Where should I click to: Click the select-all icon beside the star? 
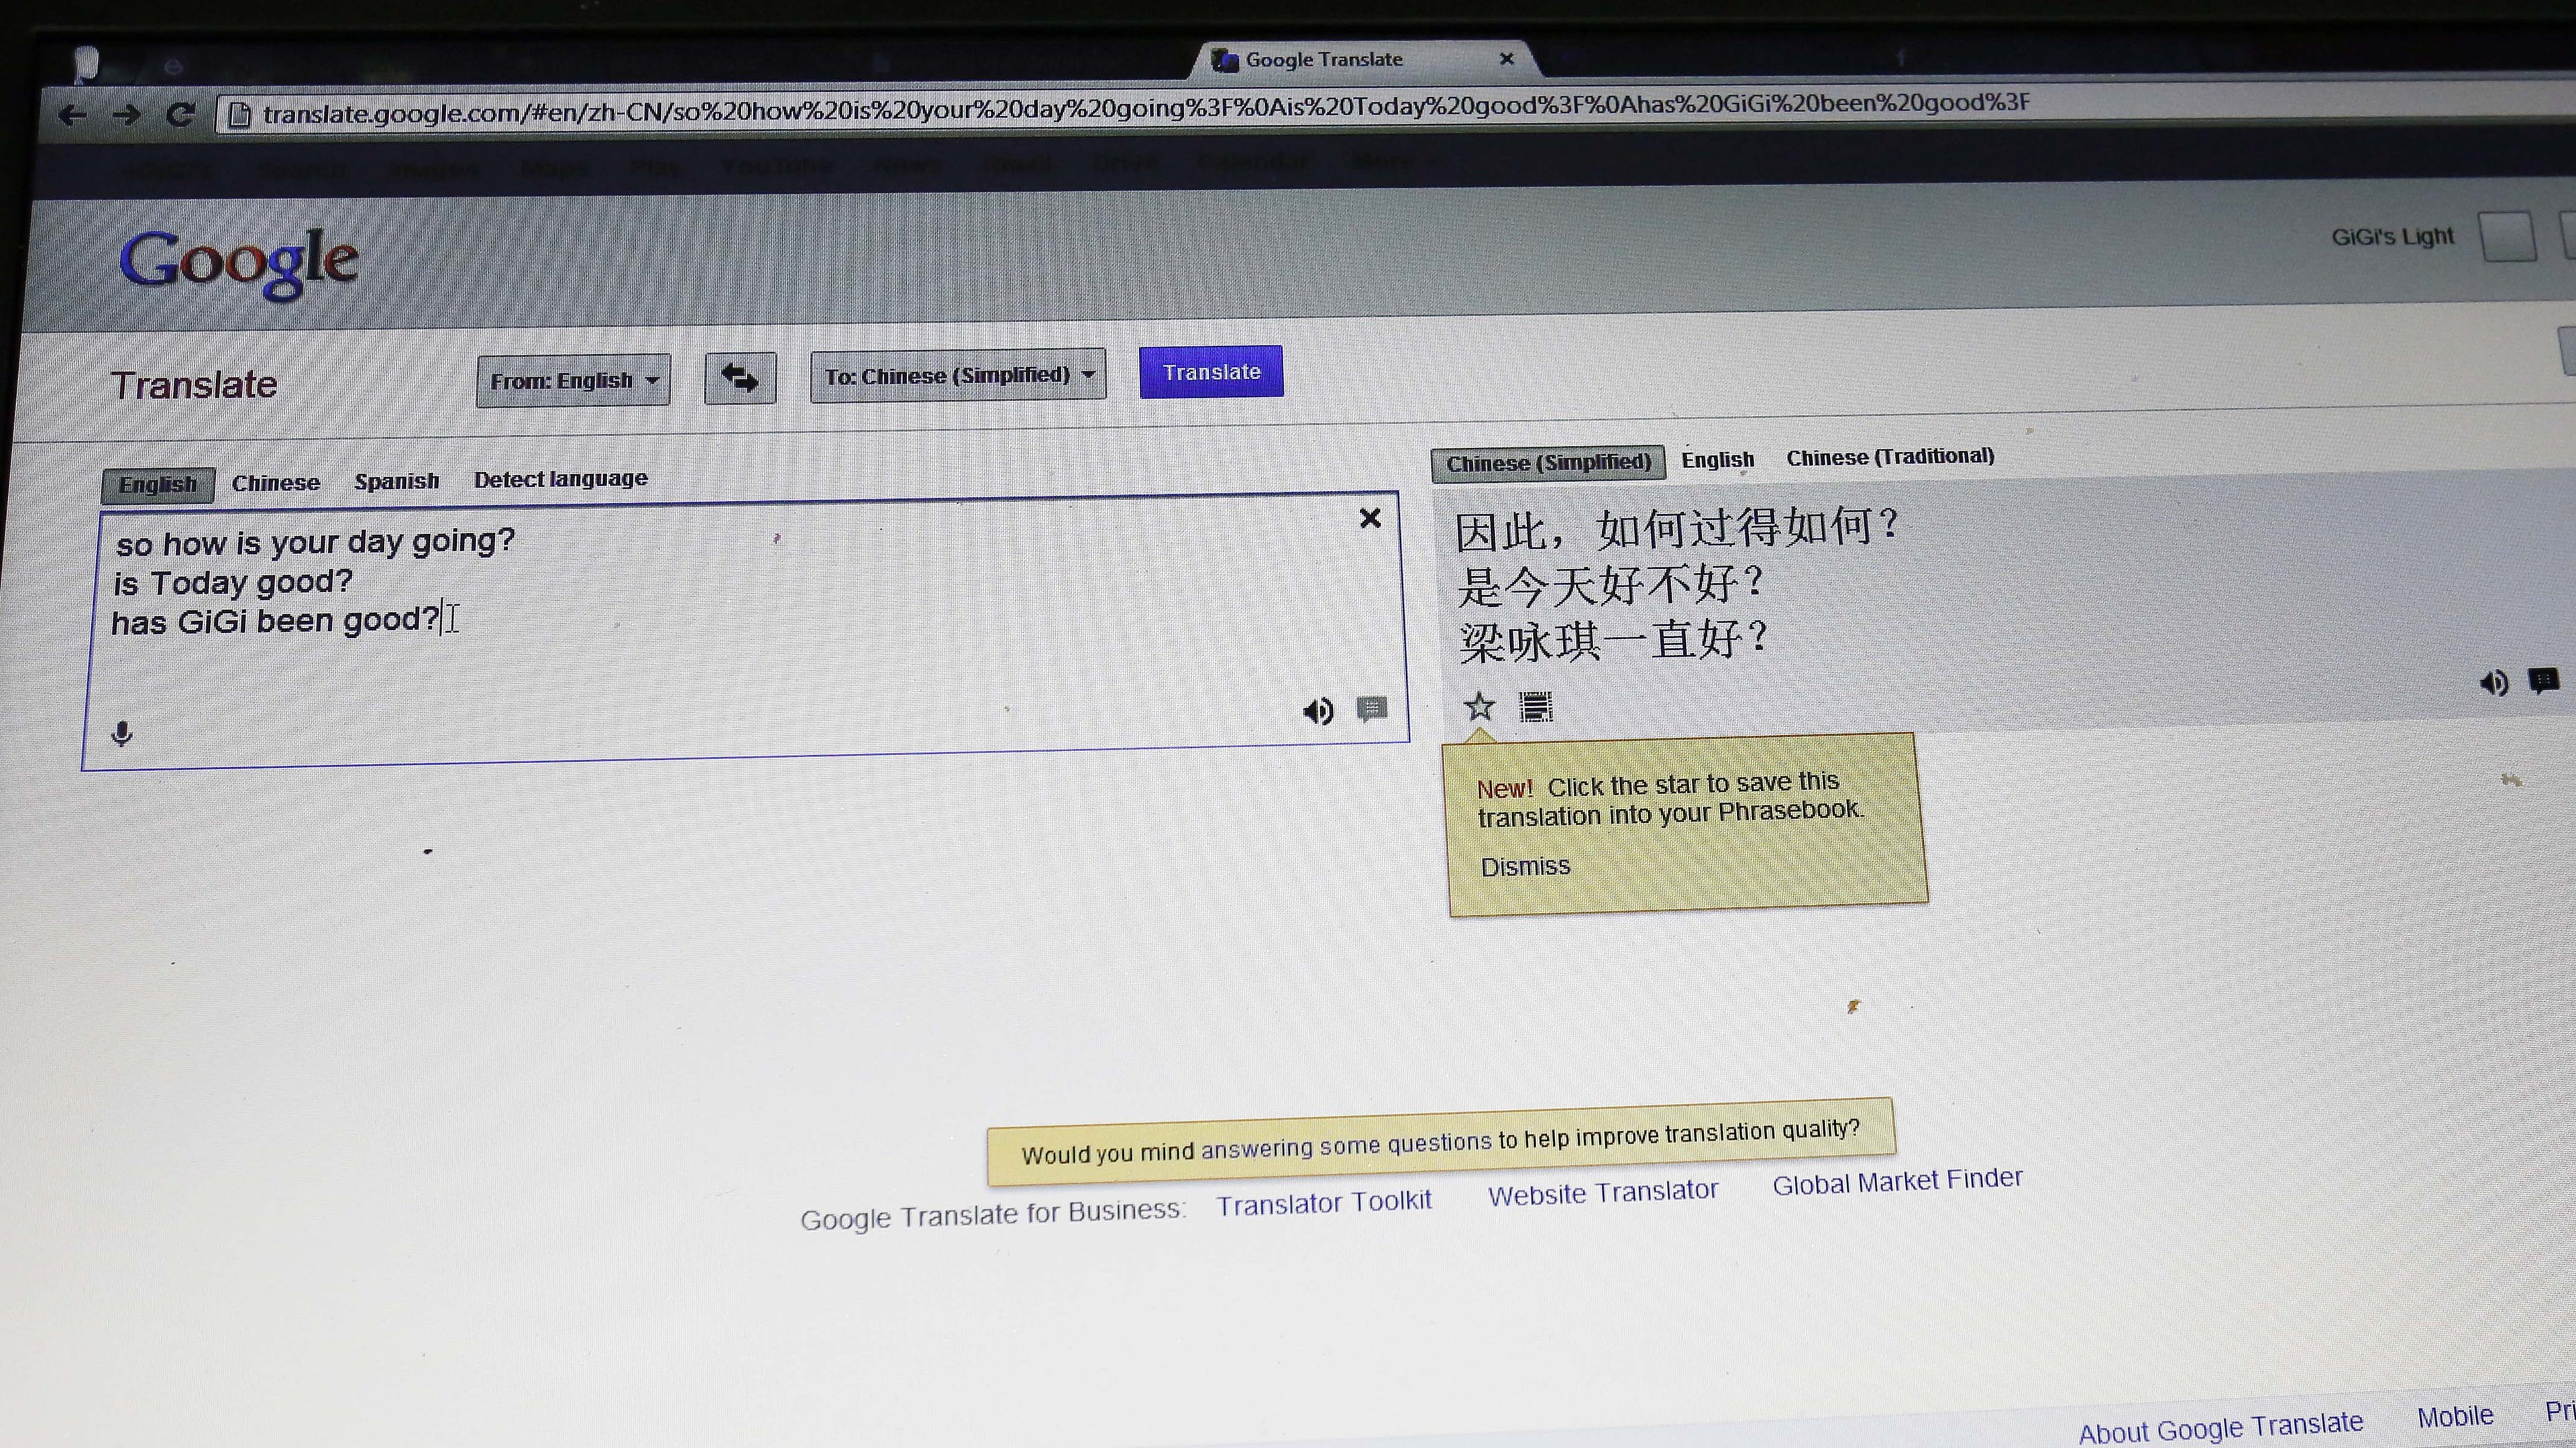[x=1536, y=707]
